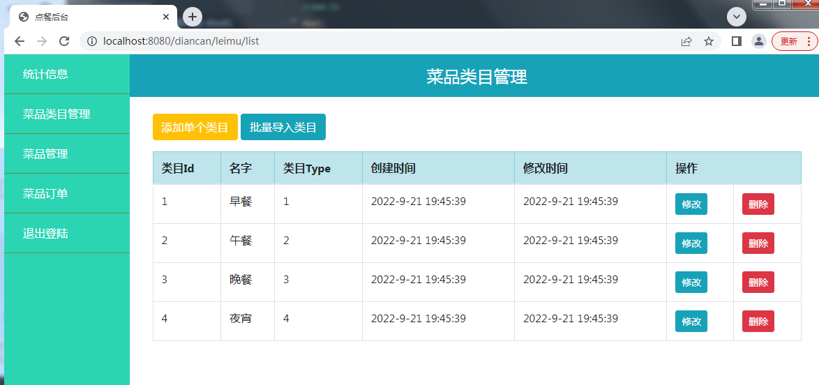
Task: Expand the tab search dropdown arrow
Action: tap(737, 16)
